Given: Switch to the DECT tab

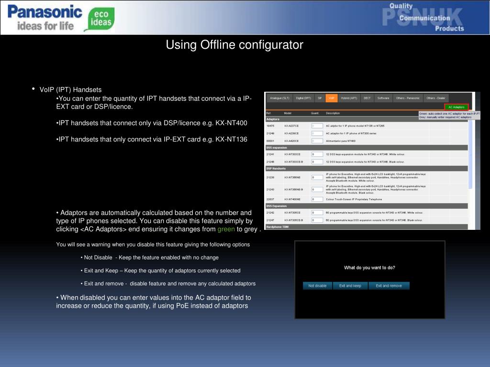Looking at the screenshot, I should [x=367, y=98].
